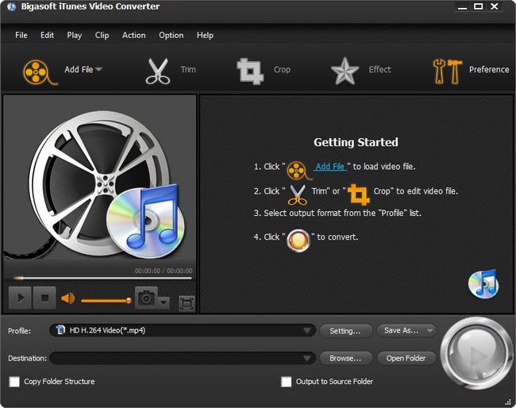Viewport: 516px width, 408px height.
Task: Click the stop button in preview panel
Action: pyautogui.click(x=44, y=298)
